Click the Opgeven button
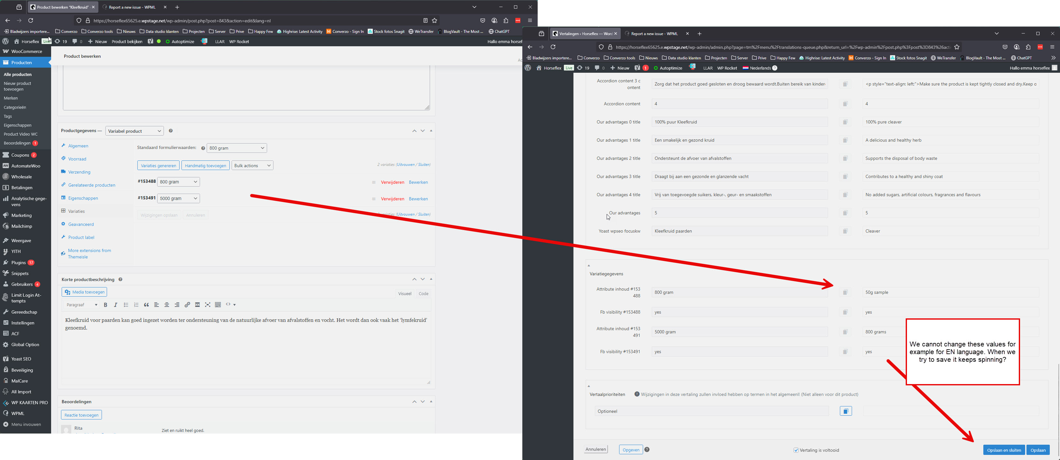1060x460 pixels. tap(631, 450)
